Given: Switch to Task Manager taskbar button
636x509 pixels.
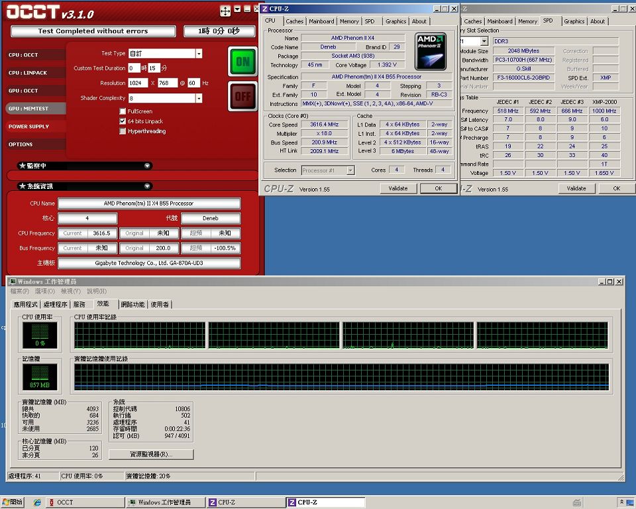Looking at the screenshot, I should pos(165,502).
